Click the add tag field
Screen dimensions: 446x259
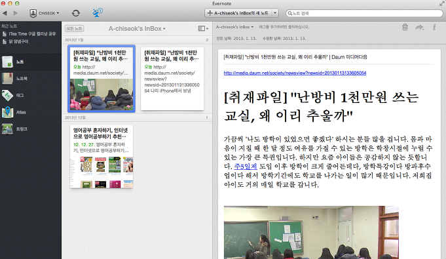click(284, 27)
